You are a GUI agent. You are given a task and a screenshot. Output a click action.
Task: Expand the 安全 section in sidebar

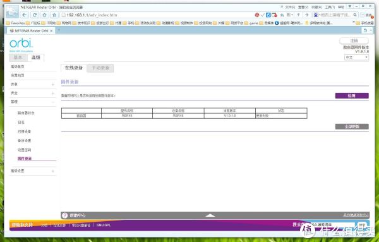click(x=52, y=93)
